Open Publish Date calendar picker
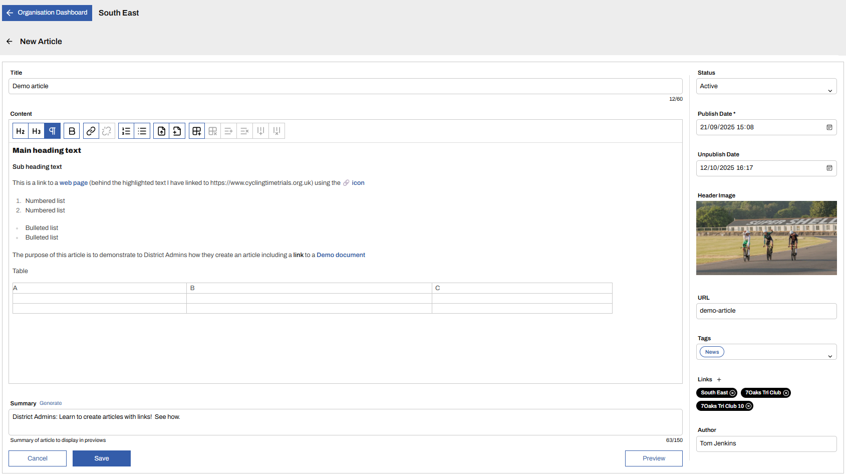Image resolution: width=846 pixels, height=475 pixels. coord(829,127)
